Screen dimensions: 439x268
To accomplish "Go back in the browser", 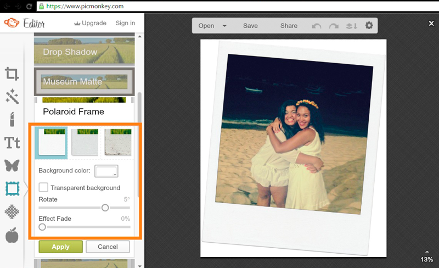I will 7,6.
